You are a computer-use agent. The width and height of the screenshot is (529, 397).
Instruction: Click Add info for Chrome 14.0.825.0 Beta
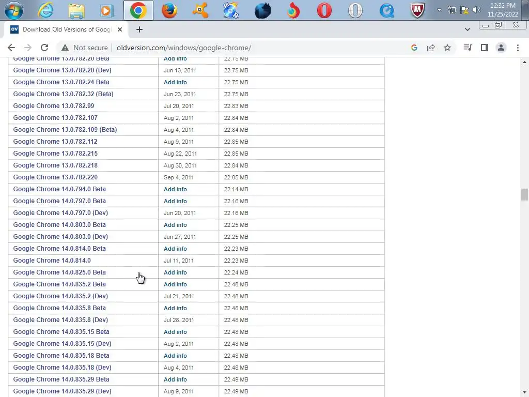(x=175, y=272)
